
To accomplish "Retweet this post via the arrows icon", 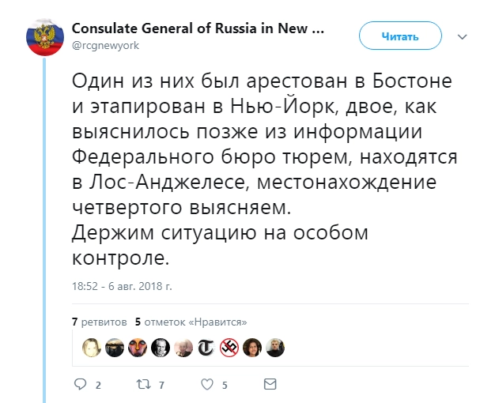I will (144, 385).
